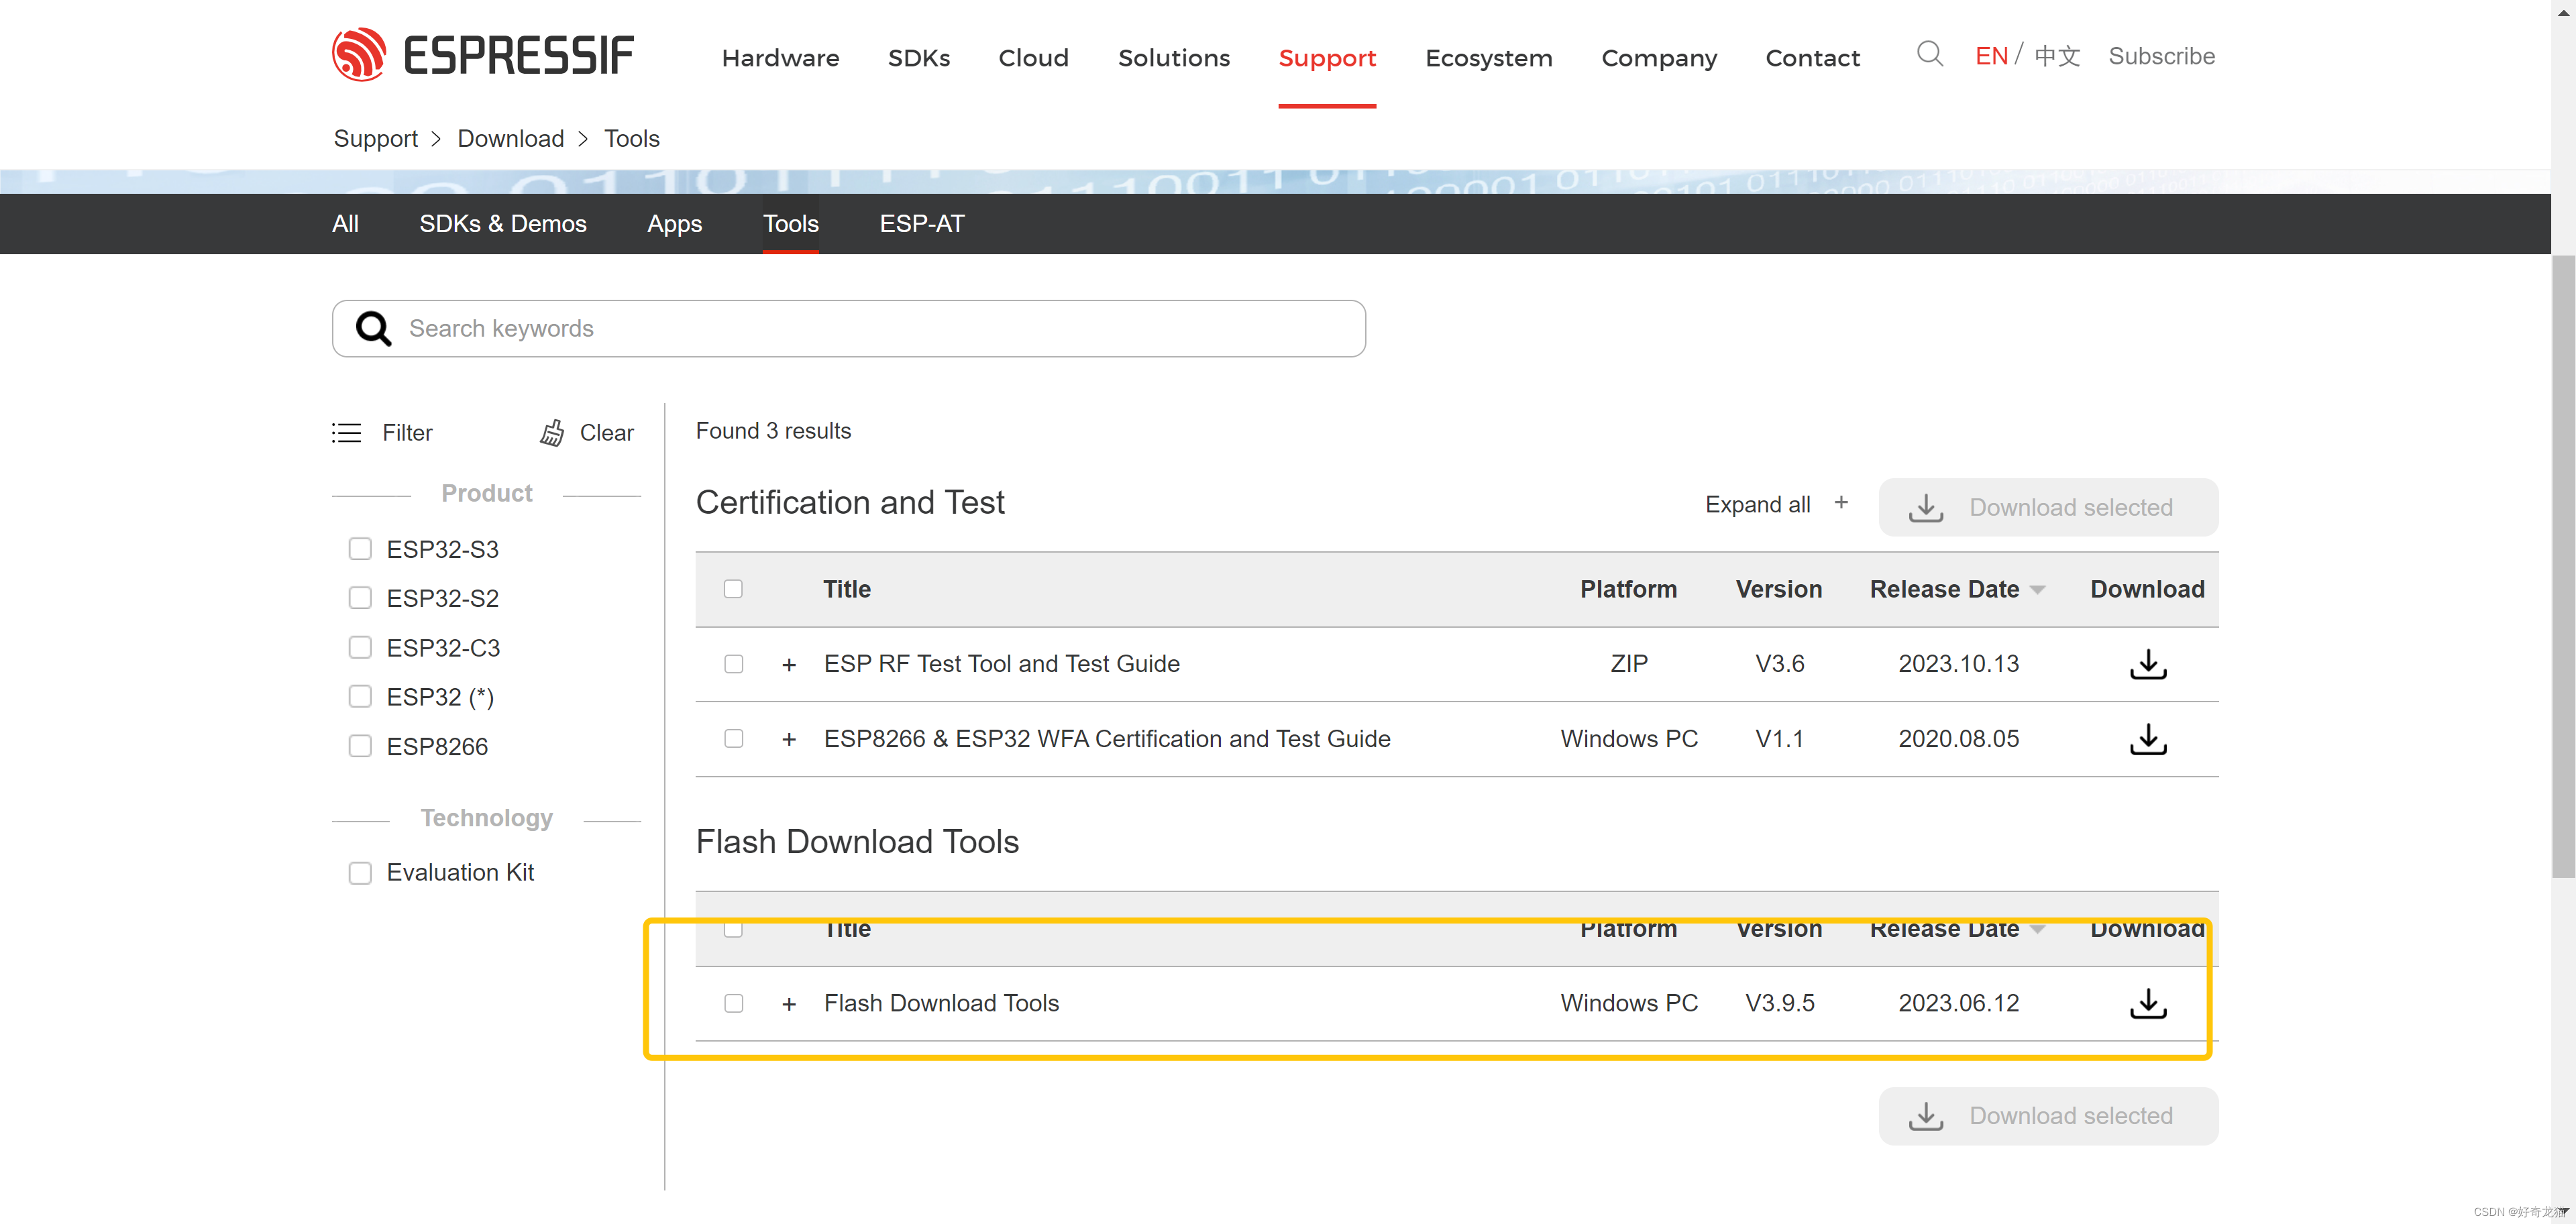
Task: Open Flash Download Tools title text
Action: (941, 1003)
